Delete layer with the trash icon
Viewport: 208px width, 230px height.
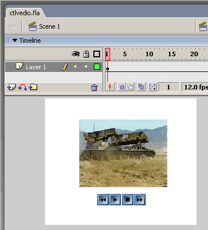tap(94, 87)
